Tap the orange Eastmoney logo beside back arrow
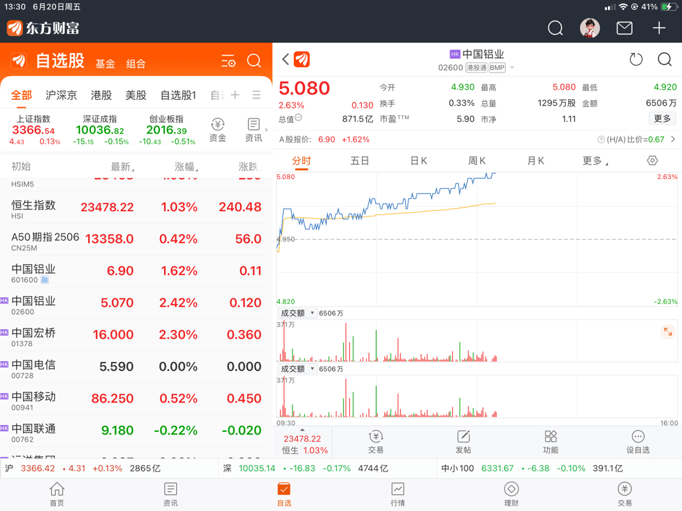Viewport: 682px width, 511px height. click(302, 59)
